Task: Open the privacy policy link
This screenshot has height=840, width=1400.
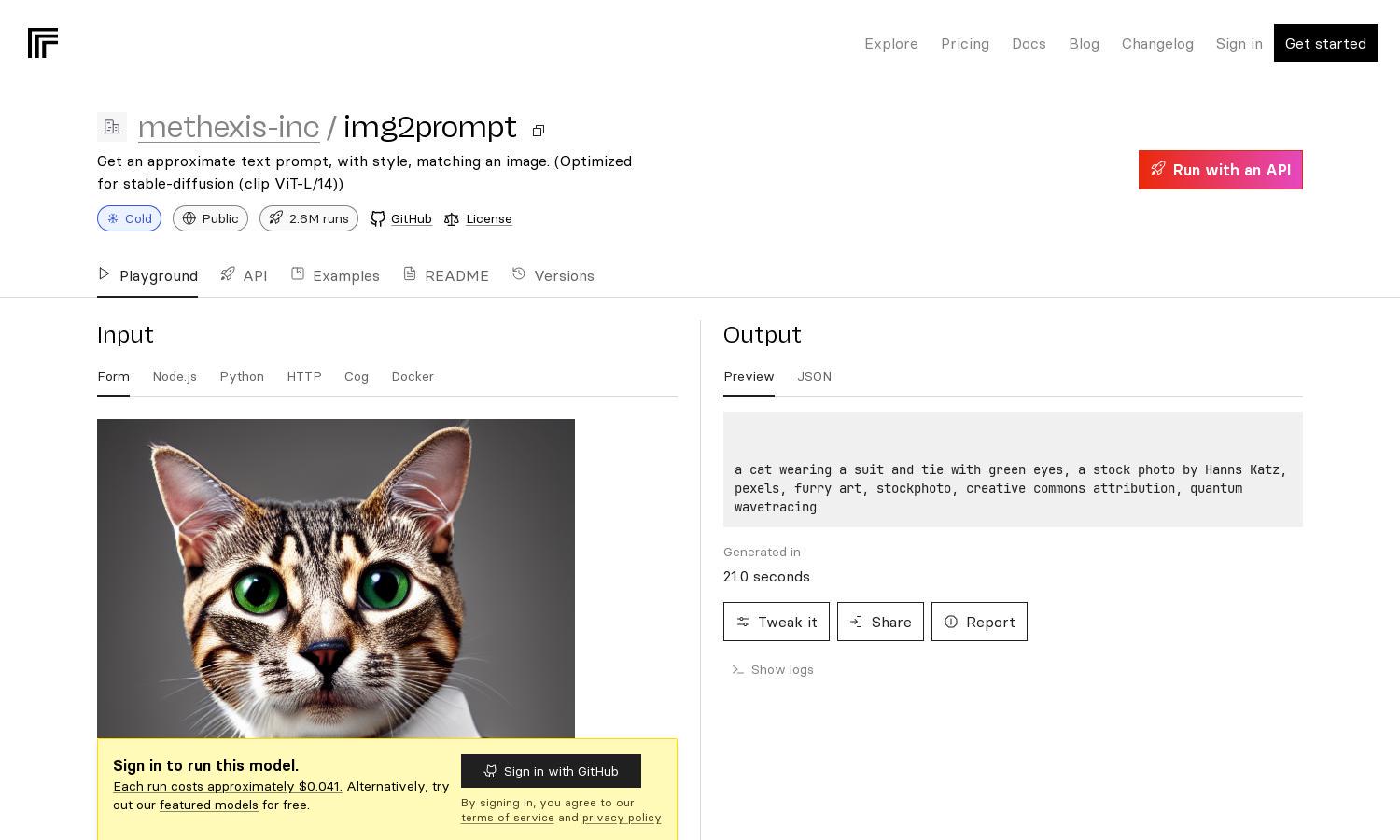Action: tap(622, 818)
